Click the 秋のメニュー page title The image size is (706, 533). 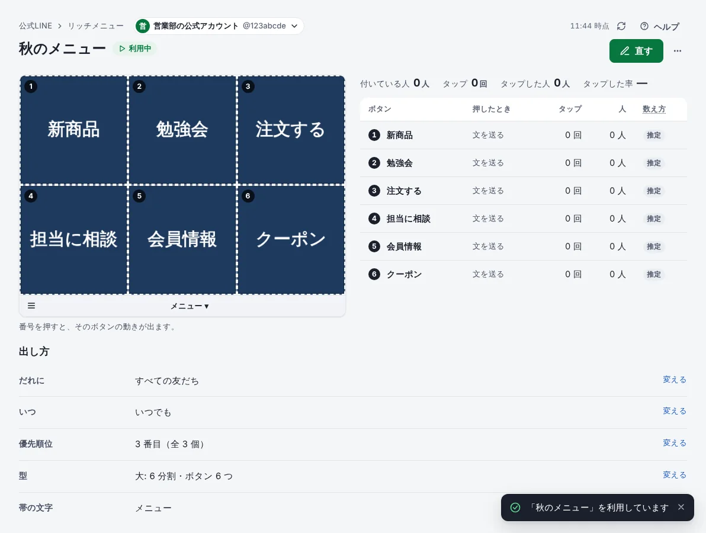coord(62,49)
